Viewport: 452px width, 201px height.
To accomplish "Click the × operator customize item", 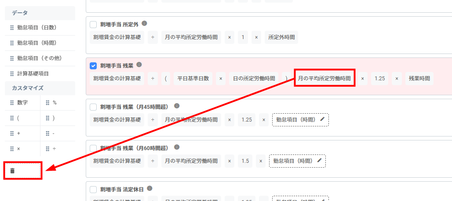I will pyautogui.click(x=22, y=149).
